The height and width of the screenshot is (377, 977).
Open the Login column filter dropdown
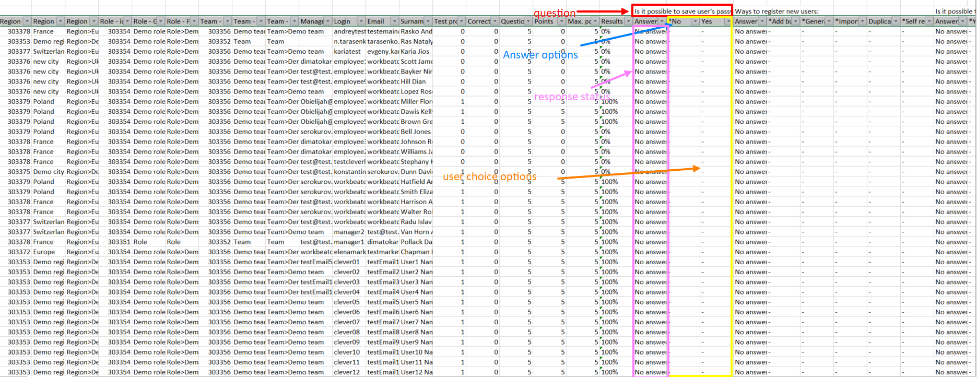(361, 21)
